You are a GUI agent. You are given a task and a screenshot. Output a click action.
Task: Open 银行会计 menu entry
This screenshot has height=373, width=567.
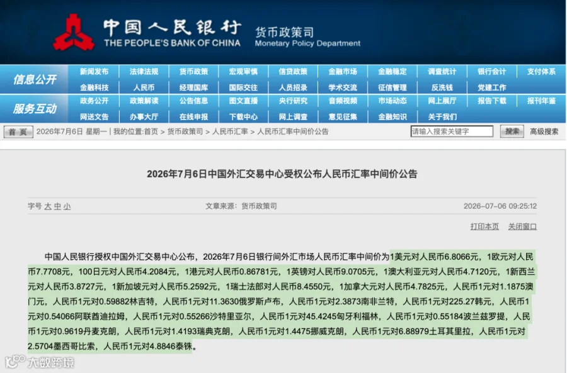492,72
